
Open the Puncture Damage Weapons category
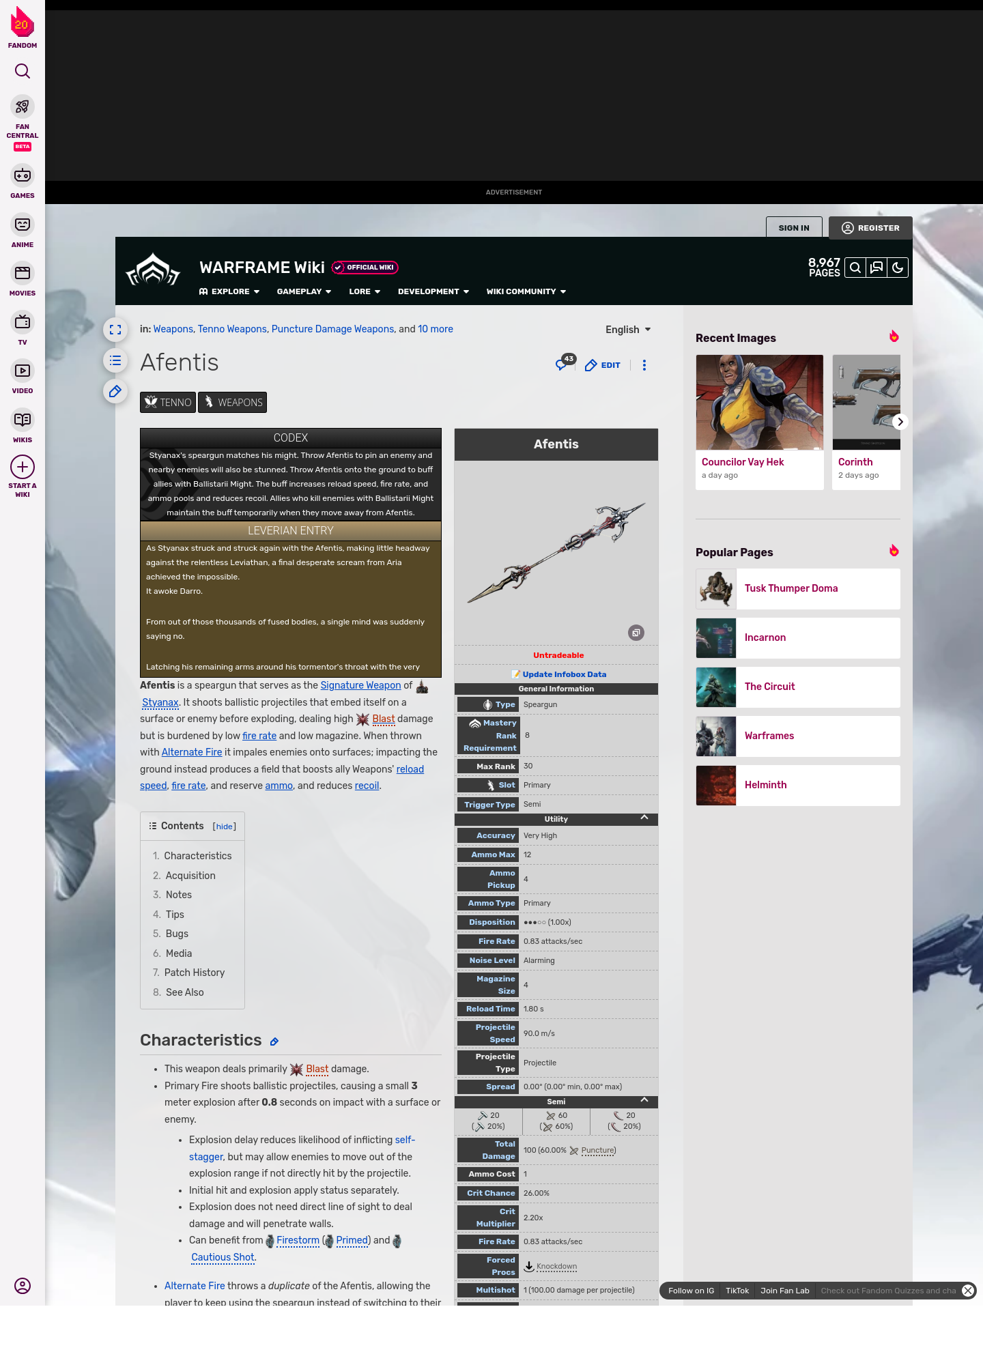tap(332, 329)
